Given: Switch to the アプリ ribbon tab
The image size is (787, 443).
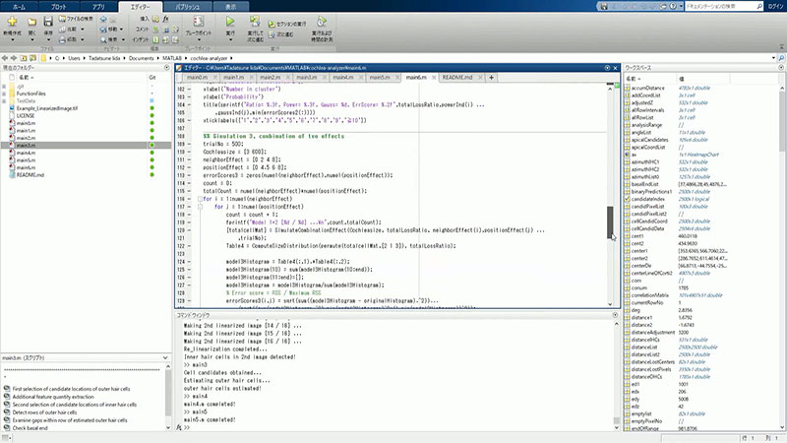Looking at the screenshot, I should (98, 7).
